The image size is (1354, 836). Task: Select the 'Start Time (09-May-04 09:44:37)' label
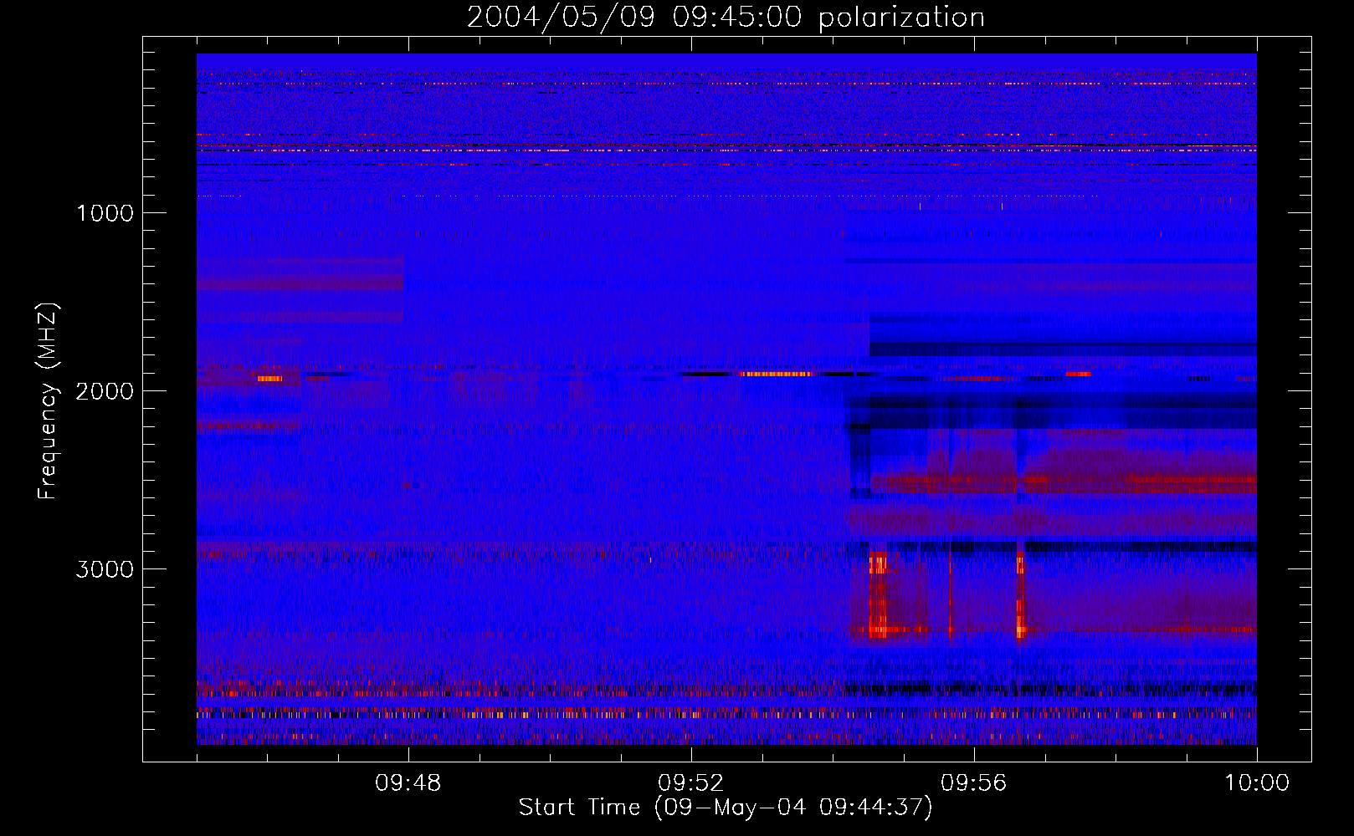coord(726,808)
